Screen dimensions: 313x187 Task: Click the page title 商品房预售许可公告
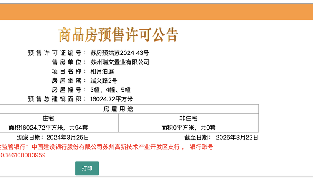tap(118, 34)
